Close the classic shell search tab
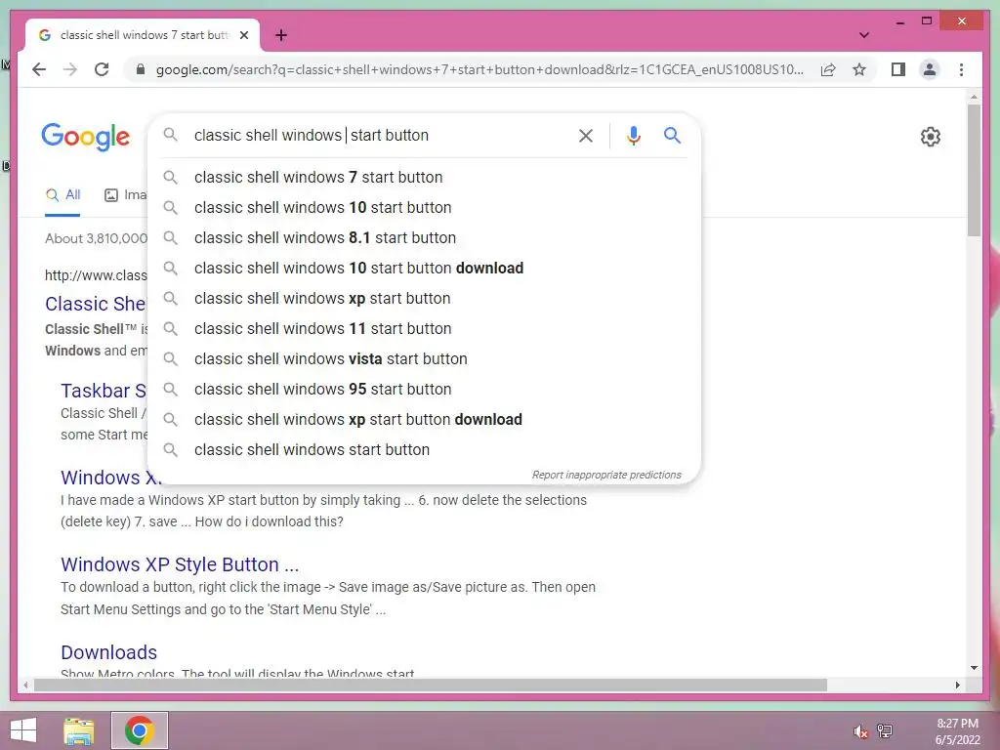Image resolution: width=1000 pixels, height=750 pixels. pyautogui.click(x=244, y=35)
